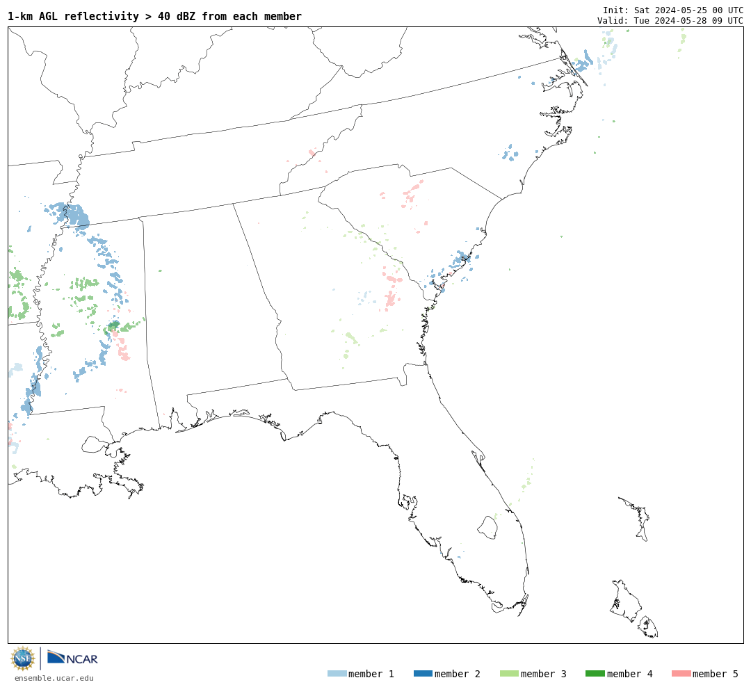Click the 'member 5' legend label

click(716, 674)
